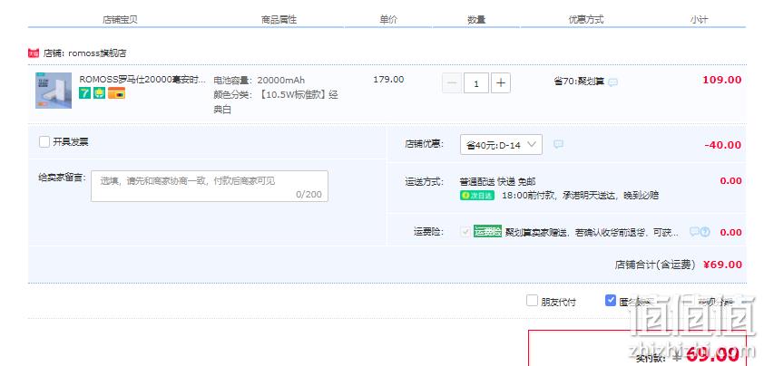Viewport: 764px width, 366px height.
Task: Click the 179.00 unit price
Action: [x=388, y=80]
